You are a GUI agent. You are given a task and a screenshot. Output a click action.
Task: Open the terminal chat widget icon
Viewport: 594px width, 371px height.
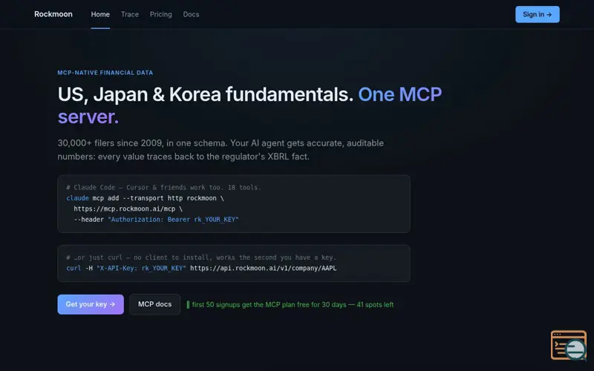coord(569,345)
